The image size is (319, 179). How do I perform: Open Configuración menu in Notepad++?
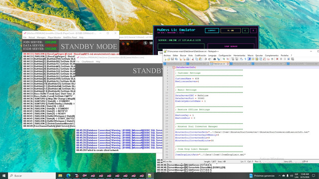[x=225, y=55]
